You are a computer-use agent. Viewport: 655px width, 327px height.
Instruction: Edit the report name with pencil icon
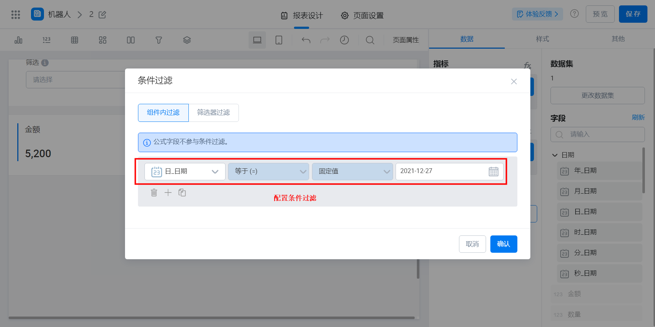(x=102, y=15)
